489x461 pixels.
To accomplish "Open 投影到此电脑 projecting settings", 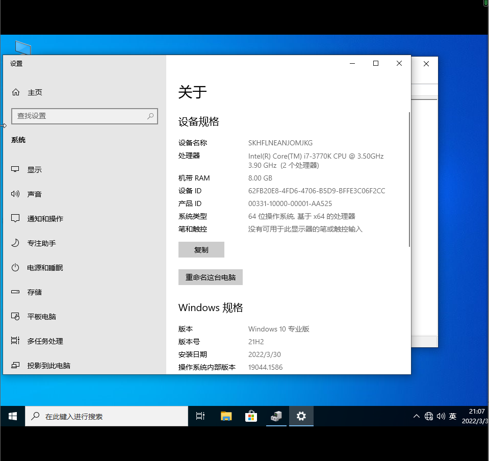I will (41, 366).
